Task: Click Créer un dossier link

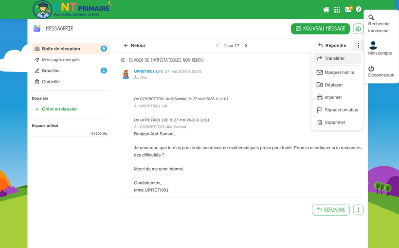Action: coord(56,109)
